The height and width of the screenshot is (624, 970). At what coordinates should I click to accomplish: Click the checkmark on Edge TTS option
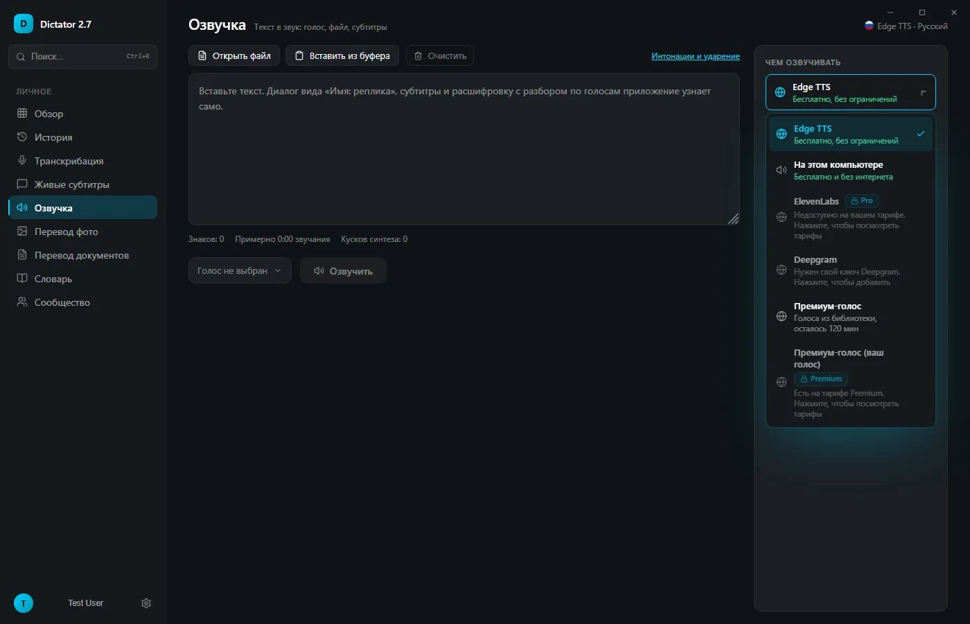(x=921, y=134)
